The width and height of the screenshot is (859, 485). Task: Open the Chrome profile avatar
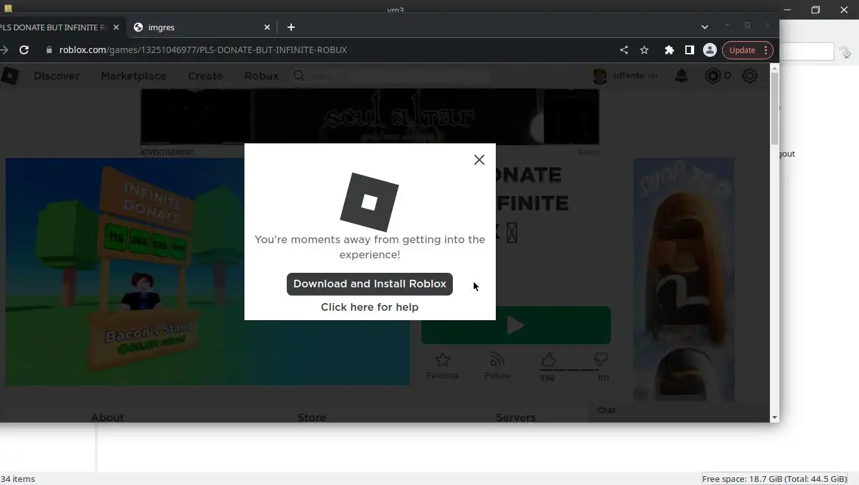[710, 50]
